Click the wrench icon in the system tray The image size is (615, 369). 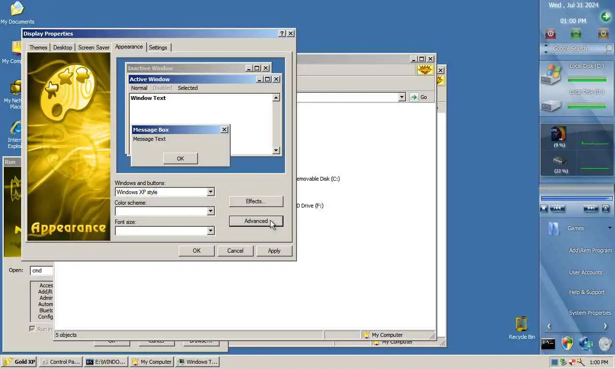pyautogui.click(x=580, y=362)
